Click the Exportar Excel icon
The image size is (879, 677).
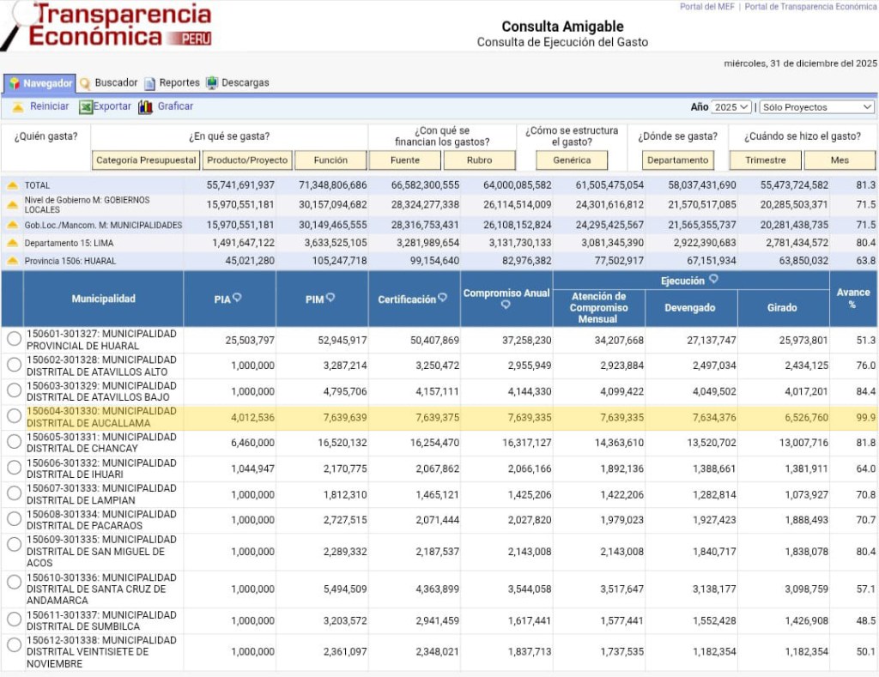click(86, 107)
